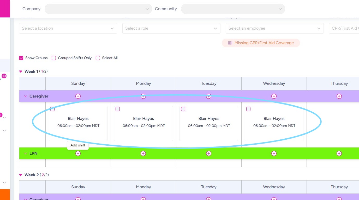Collapse the Week 1 section
Image resolution: width=359 pixels, height=200 pixels.
click(x=21, y=72)
